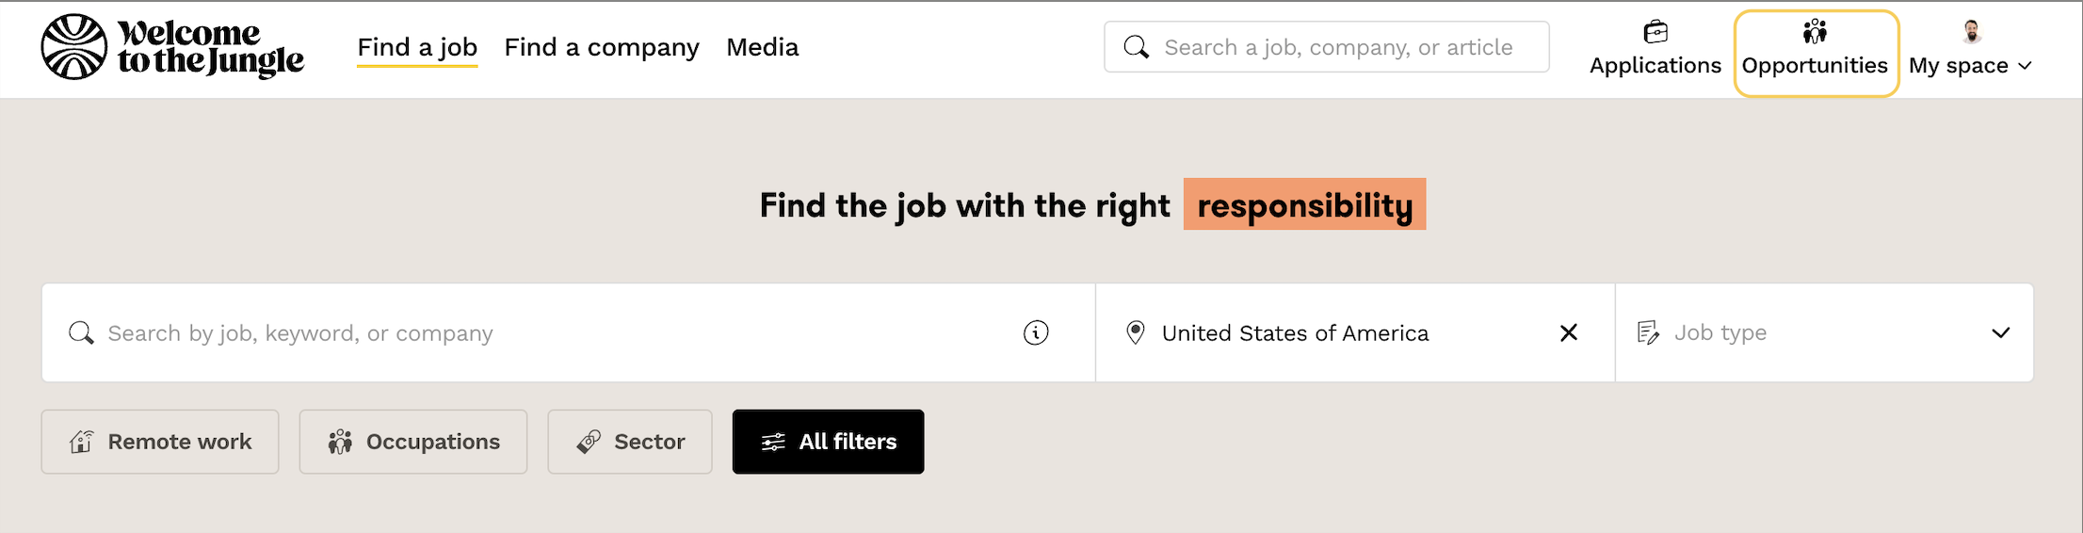Click the magnifier in top search bar
The height and width of the screenshot is (533, 2083).
coord(1137,47)
